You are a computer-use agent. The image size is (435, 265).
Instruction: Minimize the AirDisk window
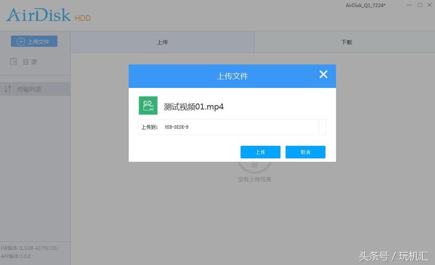tap(409, 5)
